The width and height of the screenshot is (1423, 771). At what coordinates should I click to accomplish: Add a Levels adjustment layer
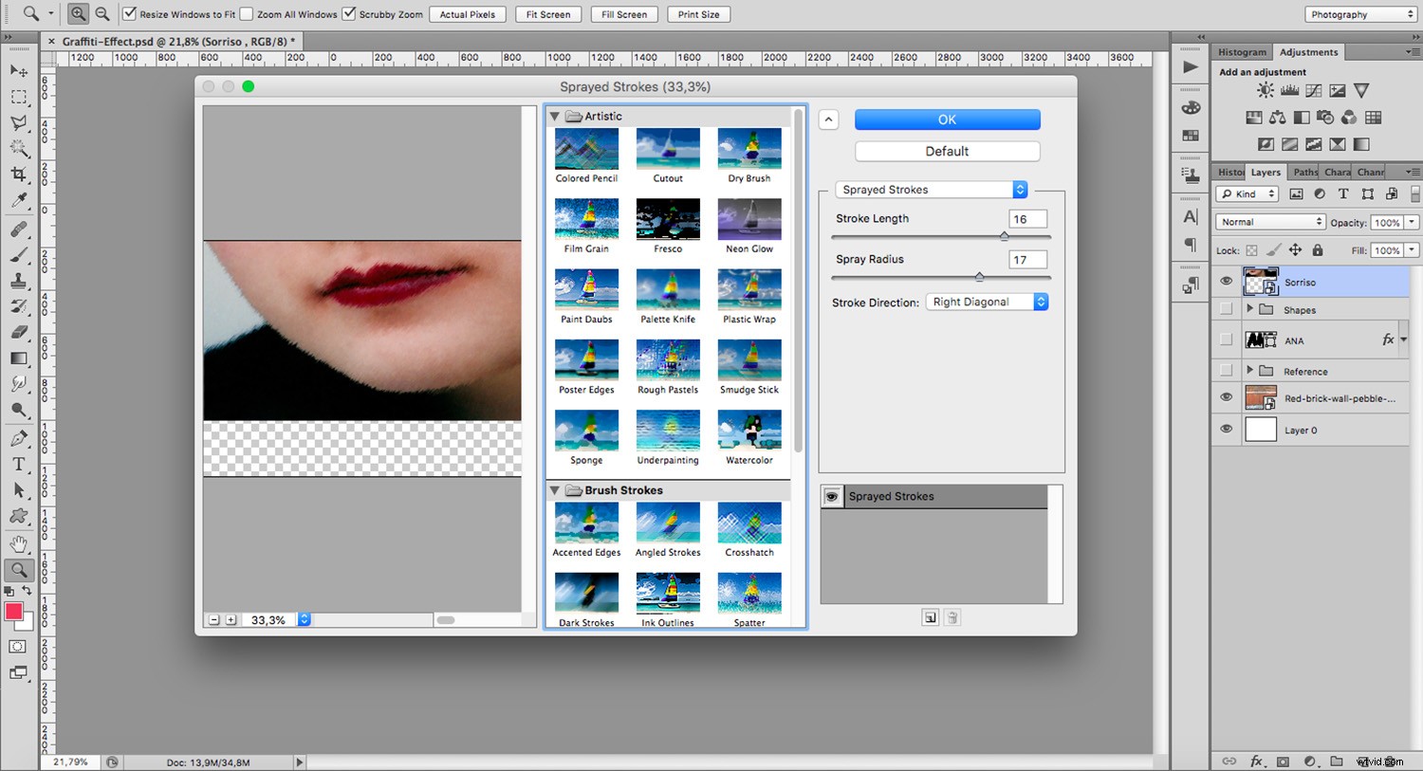[1288, 90]
